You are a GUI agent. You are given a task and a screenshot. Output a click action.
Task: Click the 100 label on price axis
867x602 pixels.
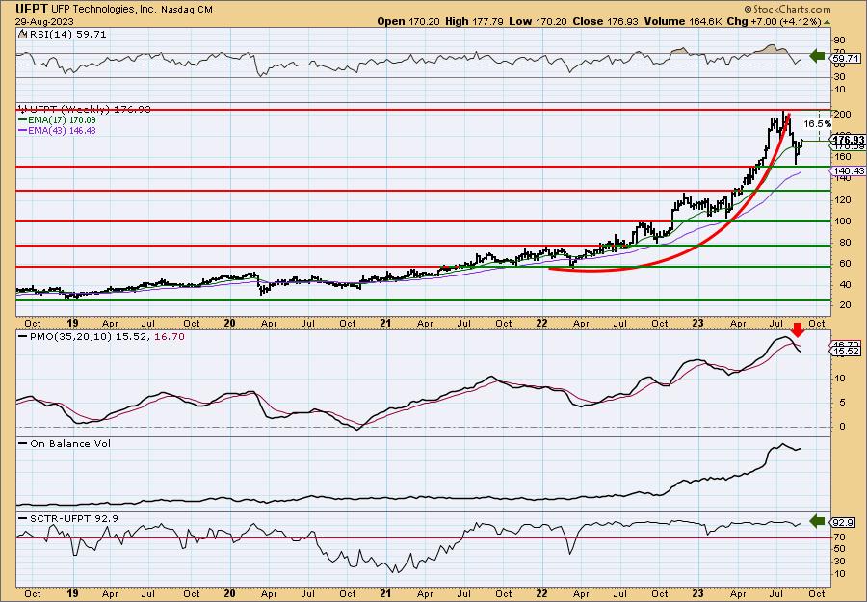point(843,222)
